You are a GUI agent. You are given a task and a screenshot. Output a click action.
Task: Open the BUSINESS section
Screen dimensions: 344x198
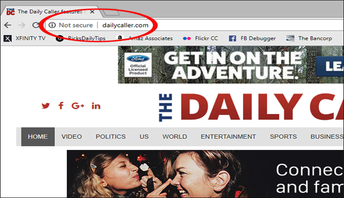coord(327,137)
